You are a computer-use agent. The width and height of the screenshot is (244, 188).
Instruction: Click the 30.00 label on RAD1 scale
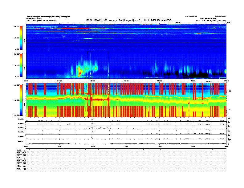(x=17, y=65)
